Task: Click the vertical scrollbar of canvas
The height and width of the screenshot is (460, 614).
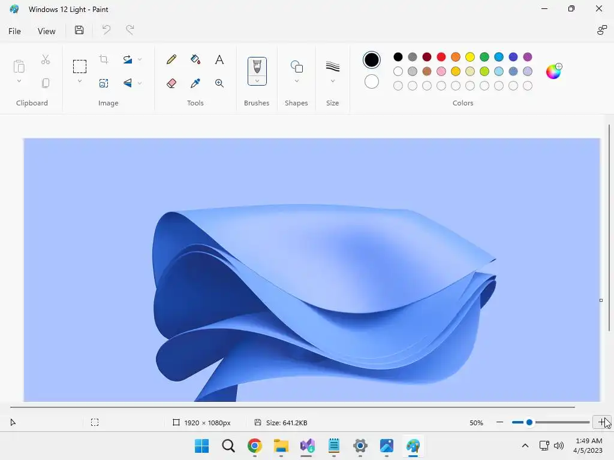Action: 609,228
